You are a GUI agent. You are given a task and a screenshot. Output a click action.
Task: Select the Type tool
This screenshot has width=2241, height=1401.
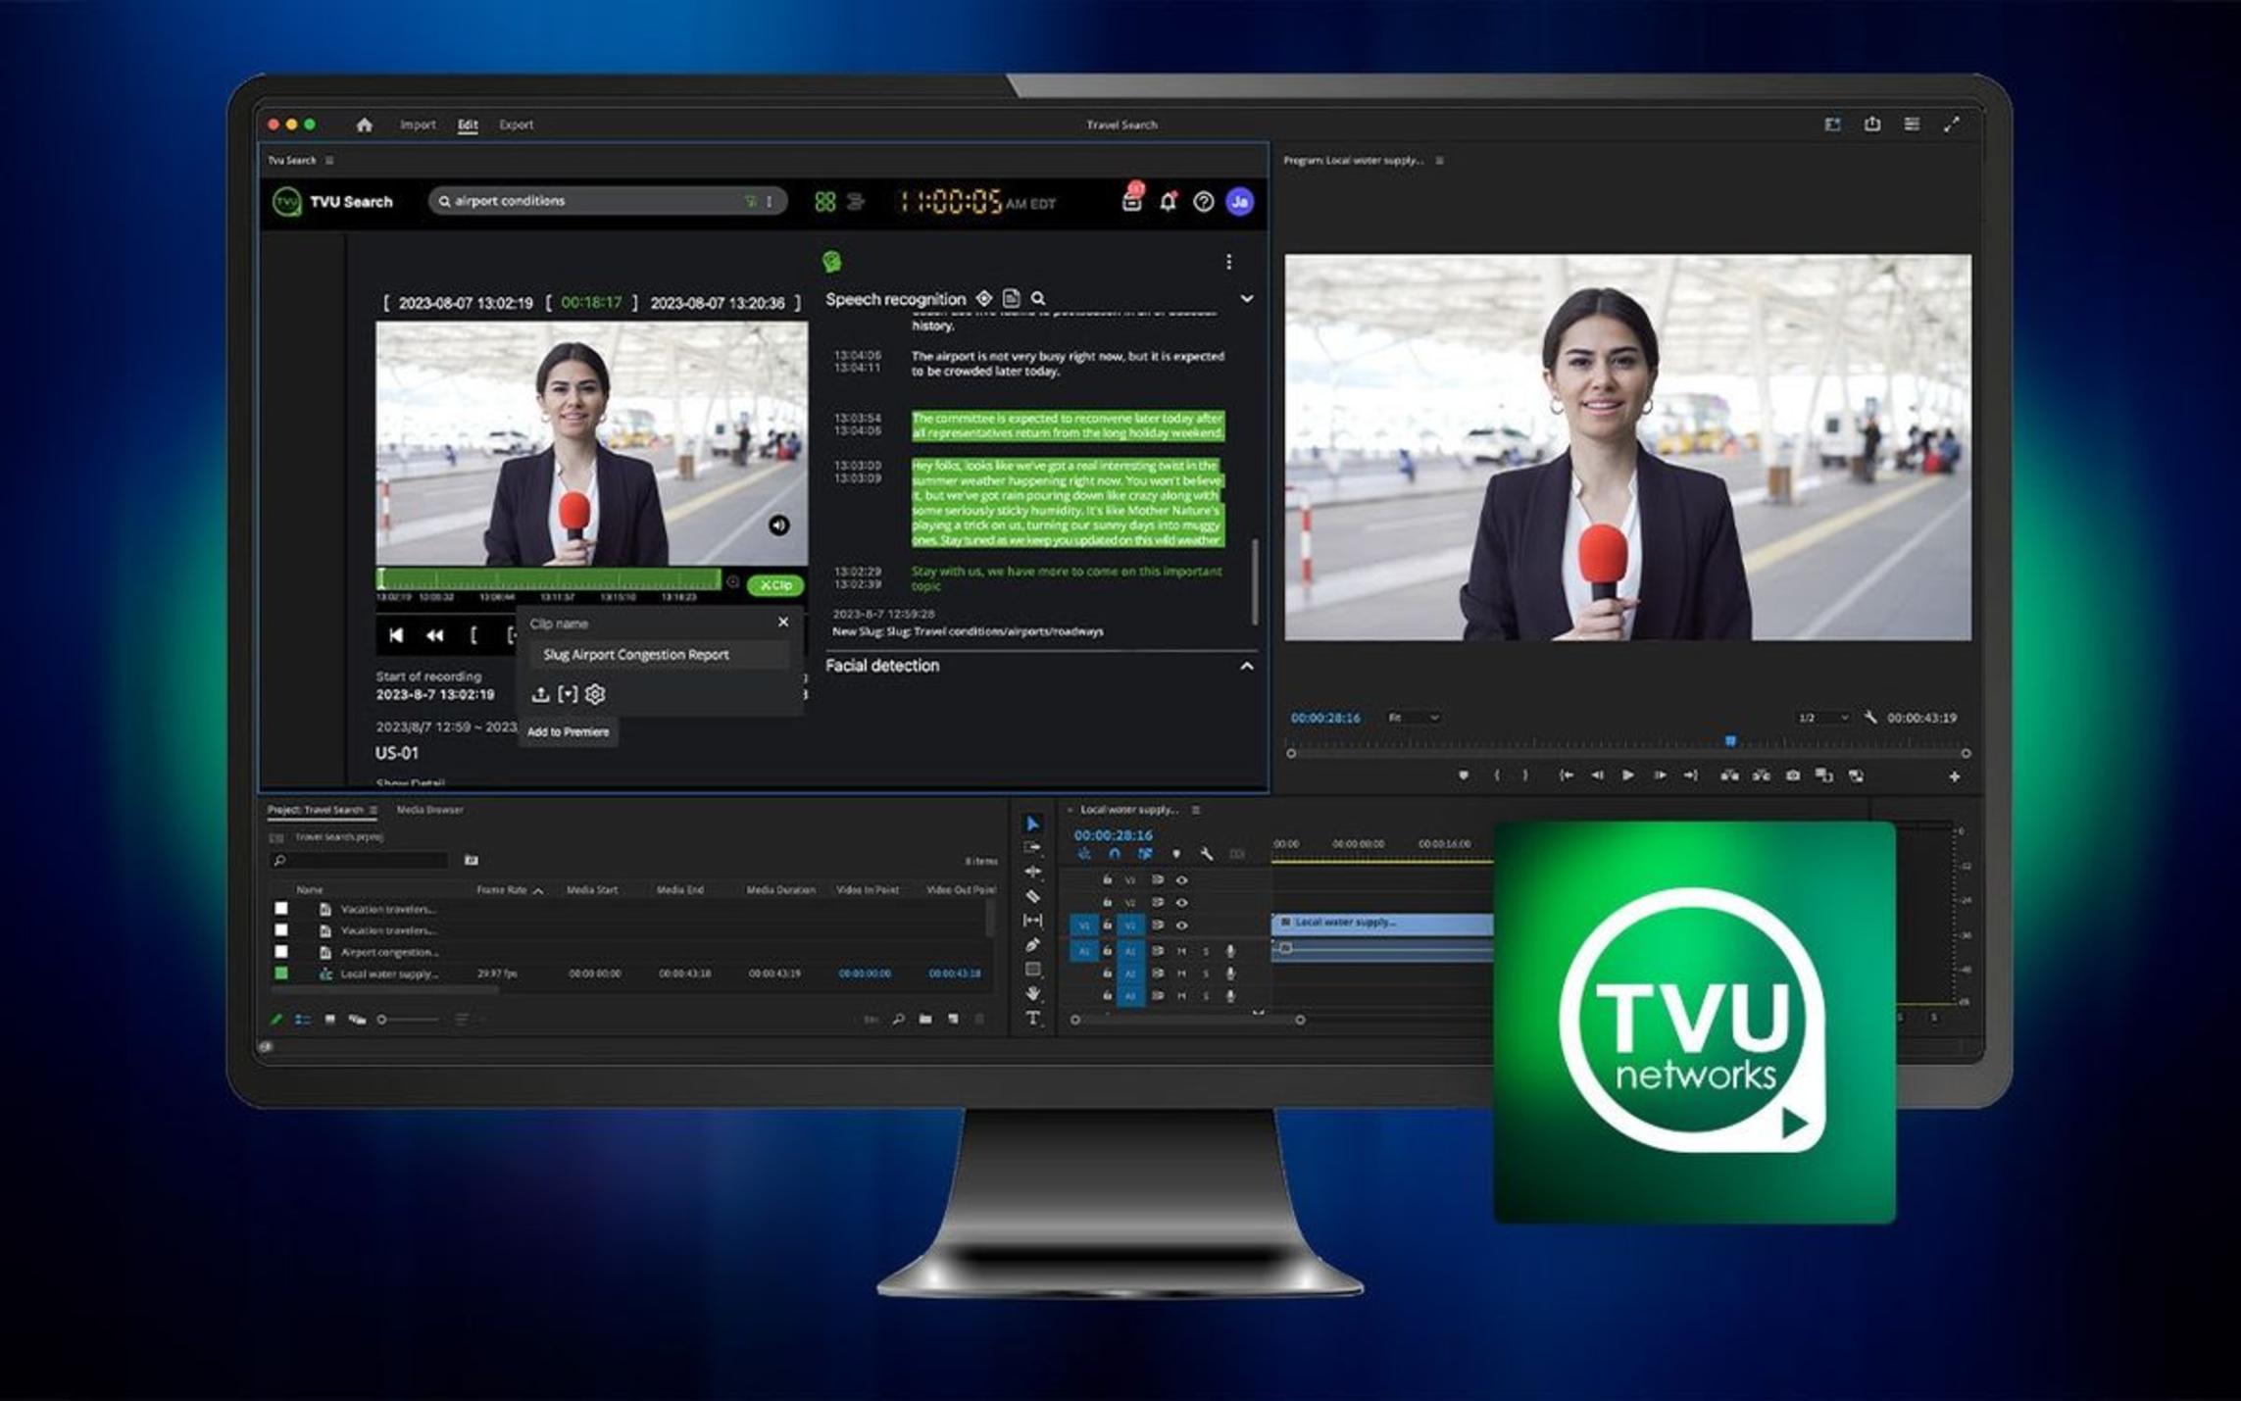click(x=1032, y=1019)
